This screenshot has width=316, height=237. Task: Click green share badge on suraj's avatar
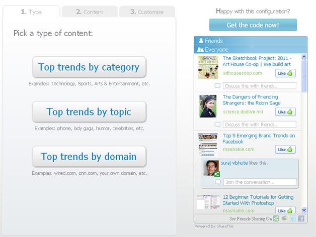217,174
